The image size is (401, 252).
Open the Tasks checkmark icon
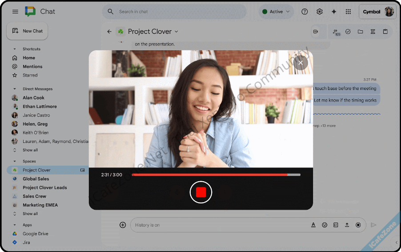(348, 32)
